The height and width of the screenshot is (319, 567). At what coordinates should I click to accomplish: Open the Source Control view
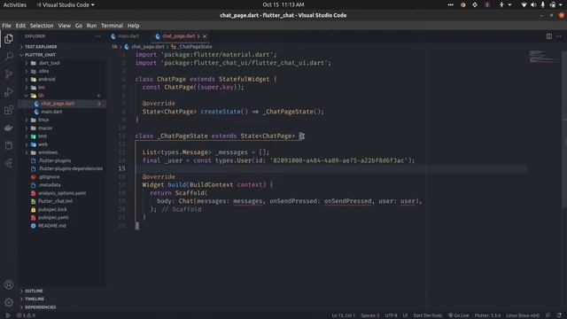coord(9,74)
